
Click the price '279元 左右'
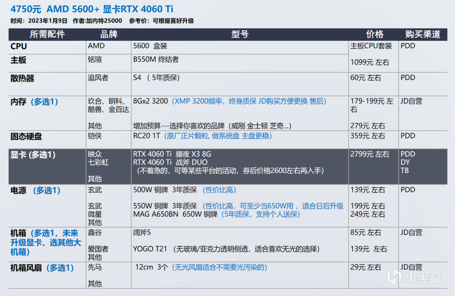368,126
